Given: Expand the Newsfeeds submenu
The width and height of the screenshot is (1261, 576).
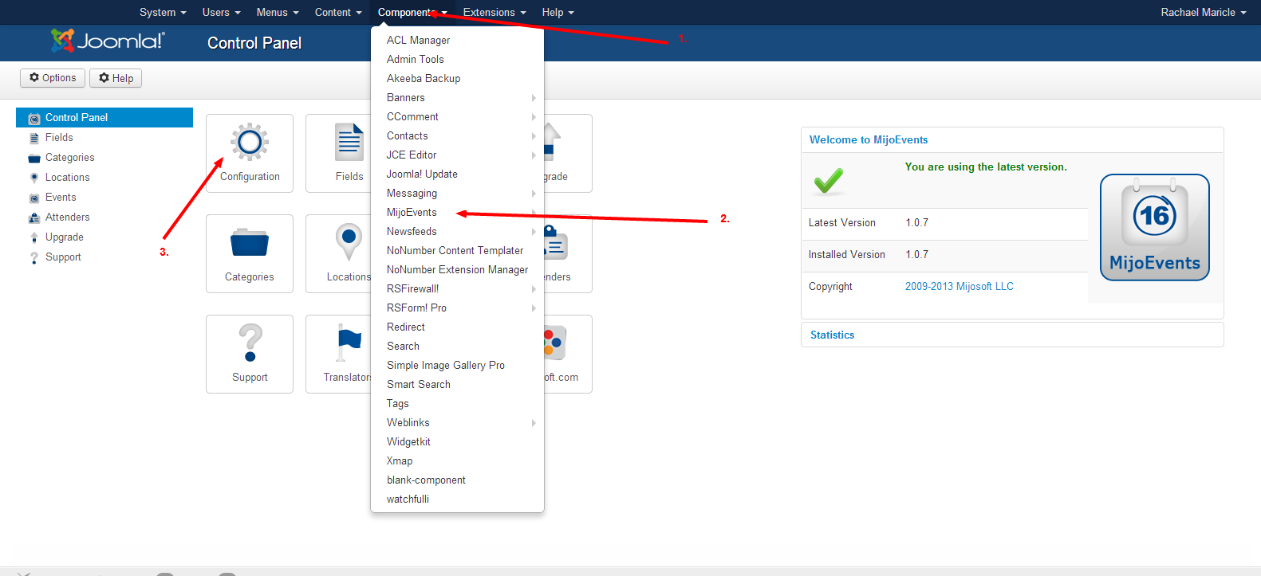Looking at the screenshot, I should (x=457, y=232).
